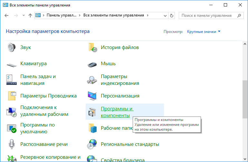Image resolution: width=248 pixels, height=162 pixels.
Task: Open the История файлов folder icon
Action: click(93, 47)
